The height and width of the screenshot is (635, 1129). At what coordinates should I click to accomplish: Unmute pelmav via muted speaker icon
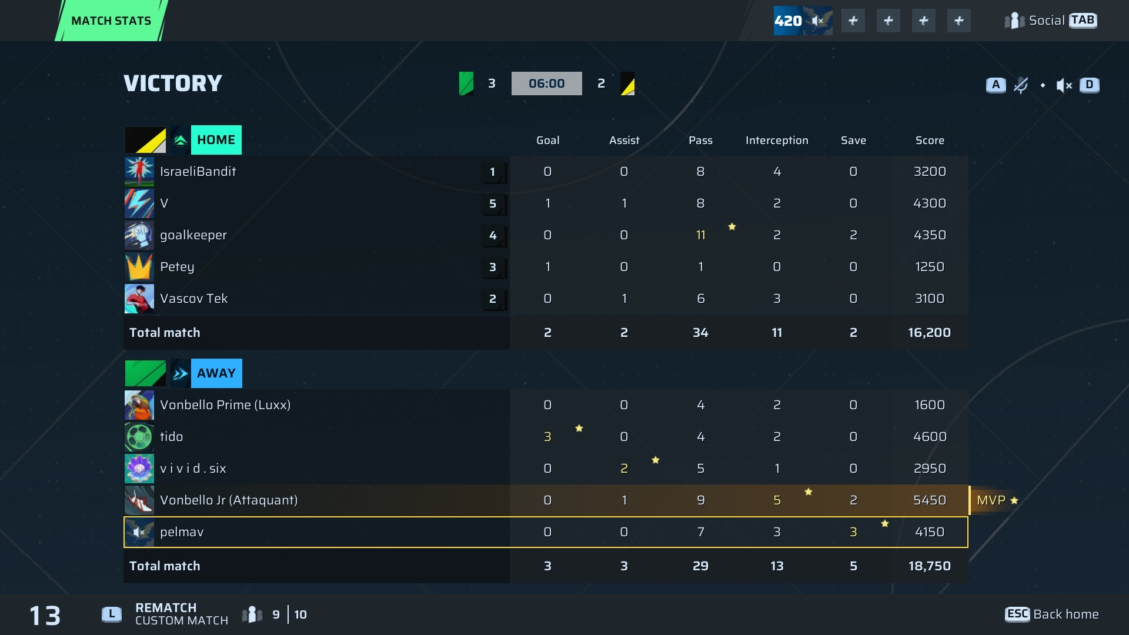pyautogui.click(x=139, y=532)
